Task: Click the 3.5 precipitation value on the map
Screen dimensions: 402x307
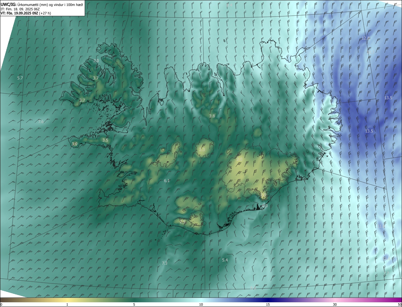Action: pyautogui.click(x=105, y=140)
